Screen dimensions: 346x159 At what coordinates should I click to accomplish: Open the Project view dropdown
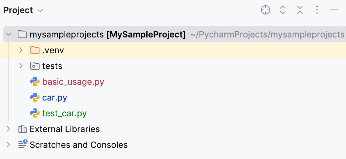tap(40, 11)
